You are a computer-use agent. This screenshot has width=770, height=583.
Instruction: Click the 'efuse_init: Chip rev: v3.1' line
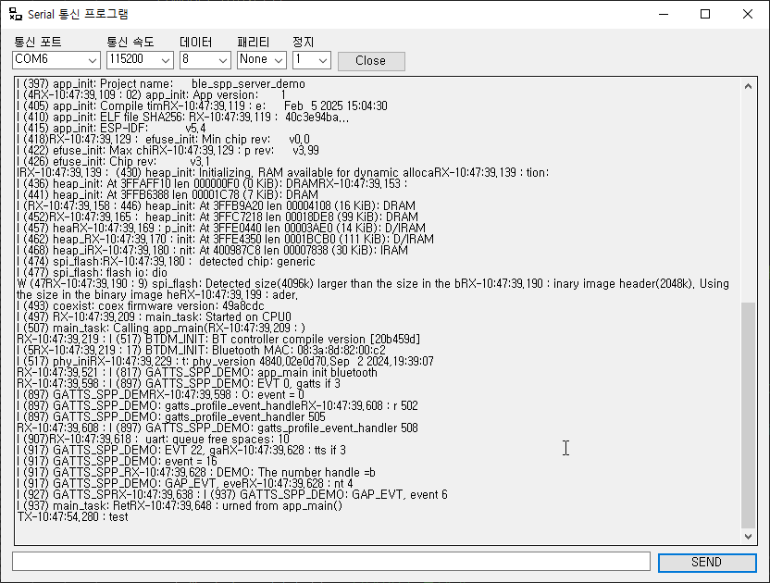[113, 162]
